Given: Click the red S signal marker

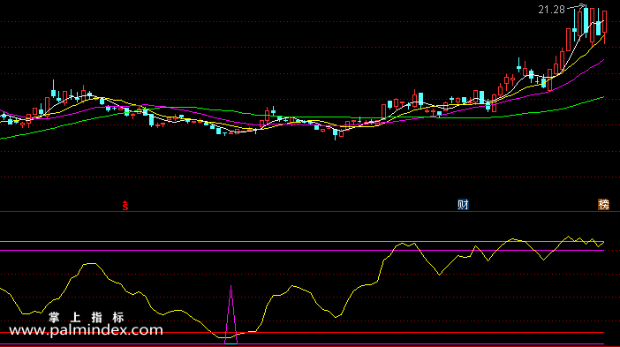Looking at the screenshot, I should (125, 206).
